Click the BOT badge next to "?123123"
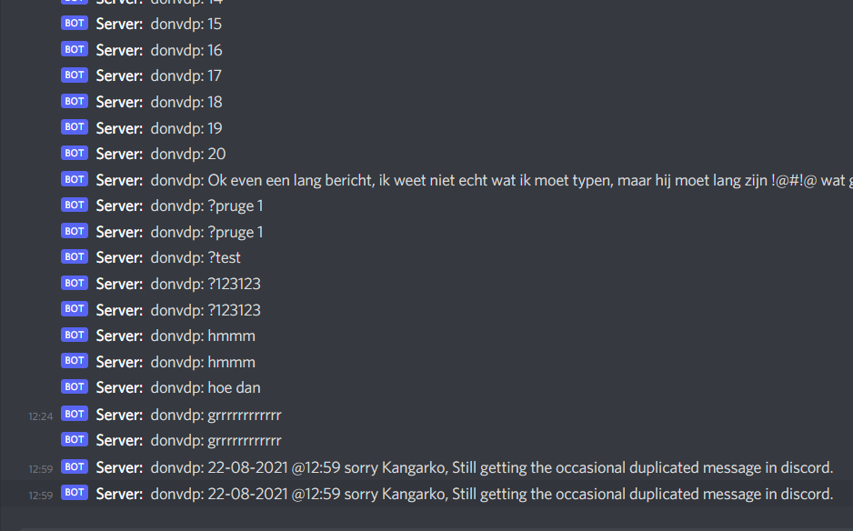The width and height of the screenshot is (853, 531). tap(74, 283)
